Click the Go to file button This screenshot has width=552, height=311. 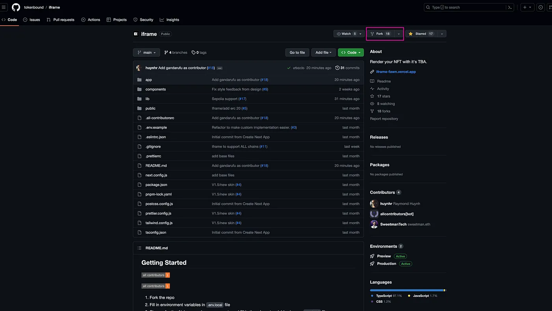click(x=297, y=52)
